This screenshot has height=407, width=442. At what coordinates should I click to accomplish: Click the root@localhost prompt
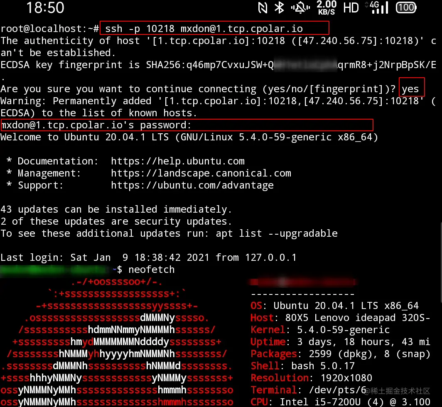coord(49,29)
